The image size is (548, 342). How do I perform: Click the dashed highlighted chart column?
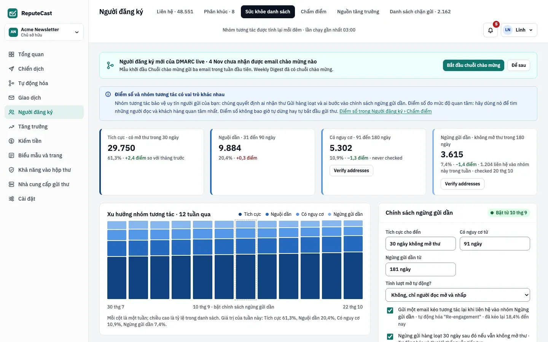click(245, 260)
